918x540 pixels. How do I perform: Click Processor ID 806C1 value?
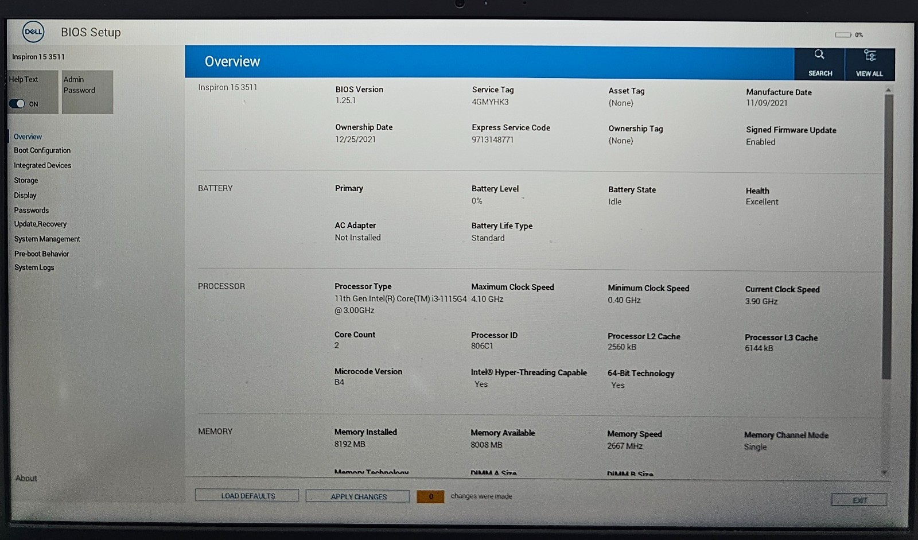tap(482, 346)
